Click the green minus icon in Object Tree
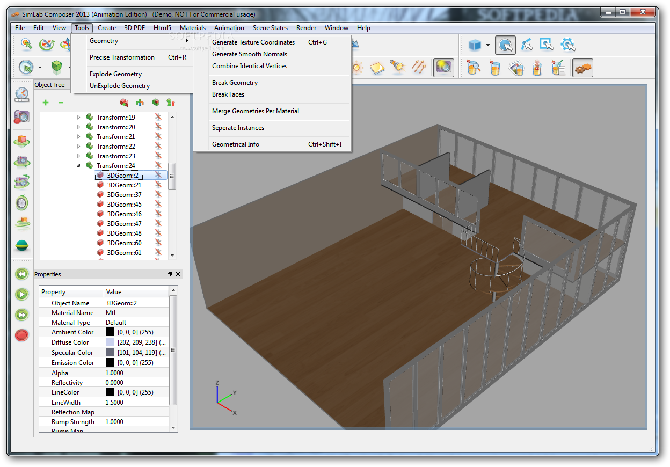 tap(61, 103)
